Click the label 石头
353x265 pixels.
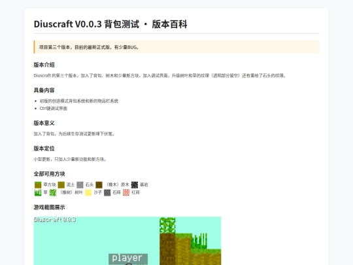coord(90,185)
